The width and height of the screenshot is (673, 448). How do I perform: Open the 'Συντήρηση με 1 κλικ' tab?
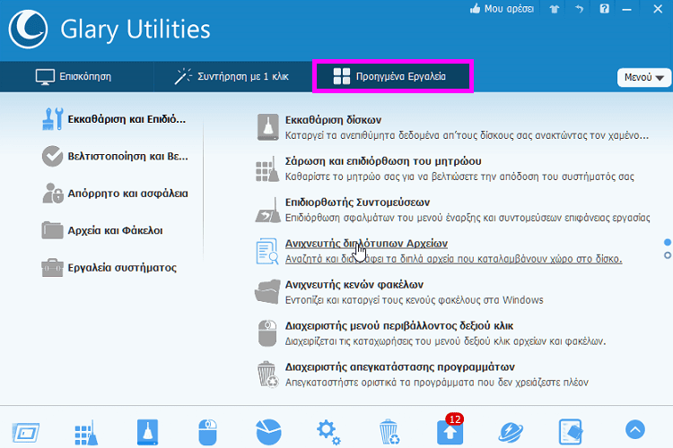(x=232, y=77)
